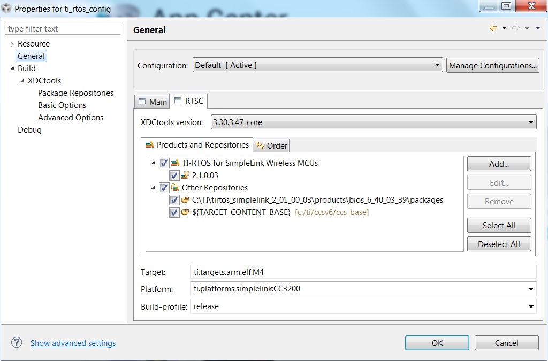The width and height of the screenshot is (548, 361).
Task: Select the 2.1.0.03 version row
Action: 205,175
